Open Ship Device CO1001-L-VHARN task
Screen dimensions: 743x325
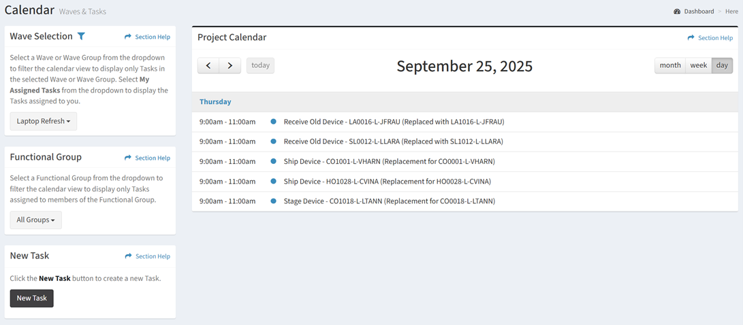click(389, 162)
